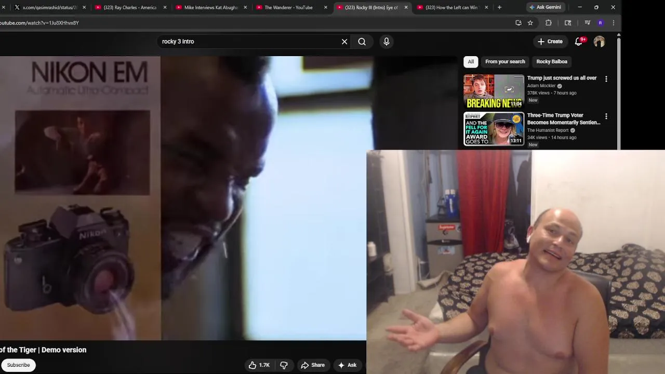Click the Ask button under video
The height and width of the screenshot is (374, 665).
(347, 365)
